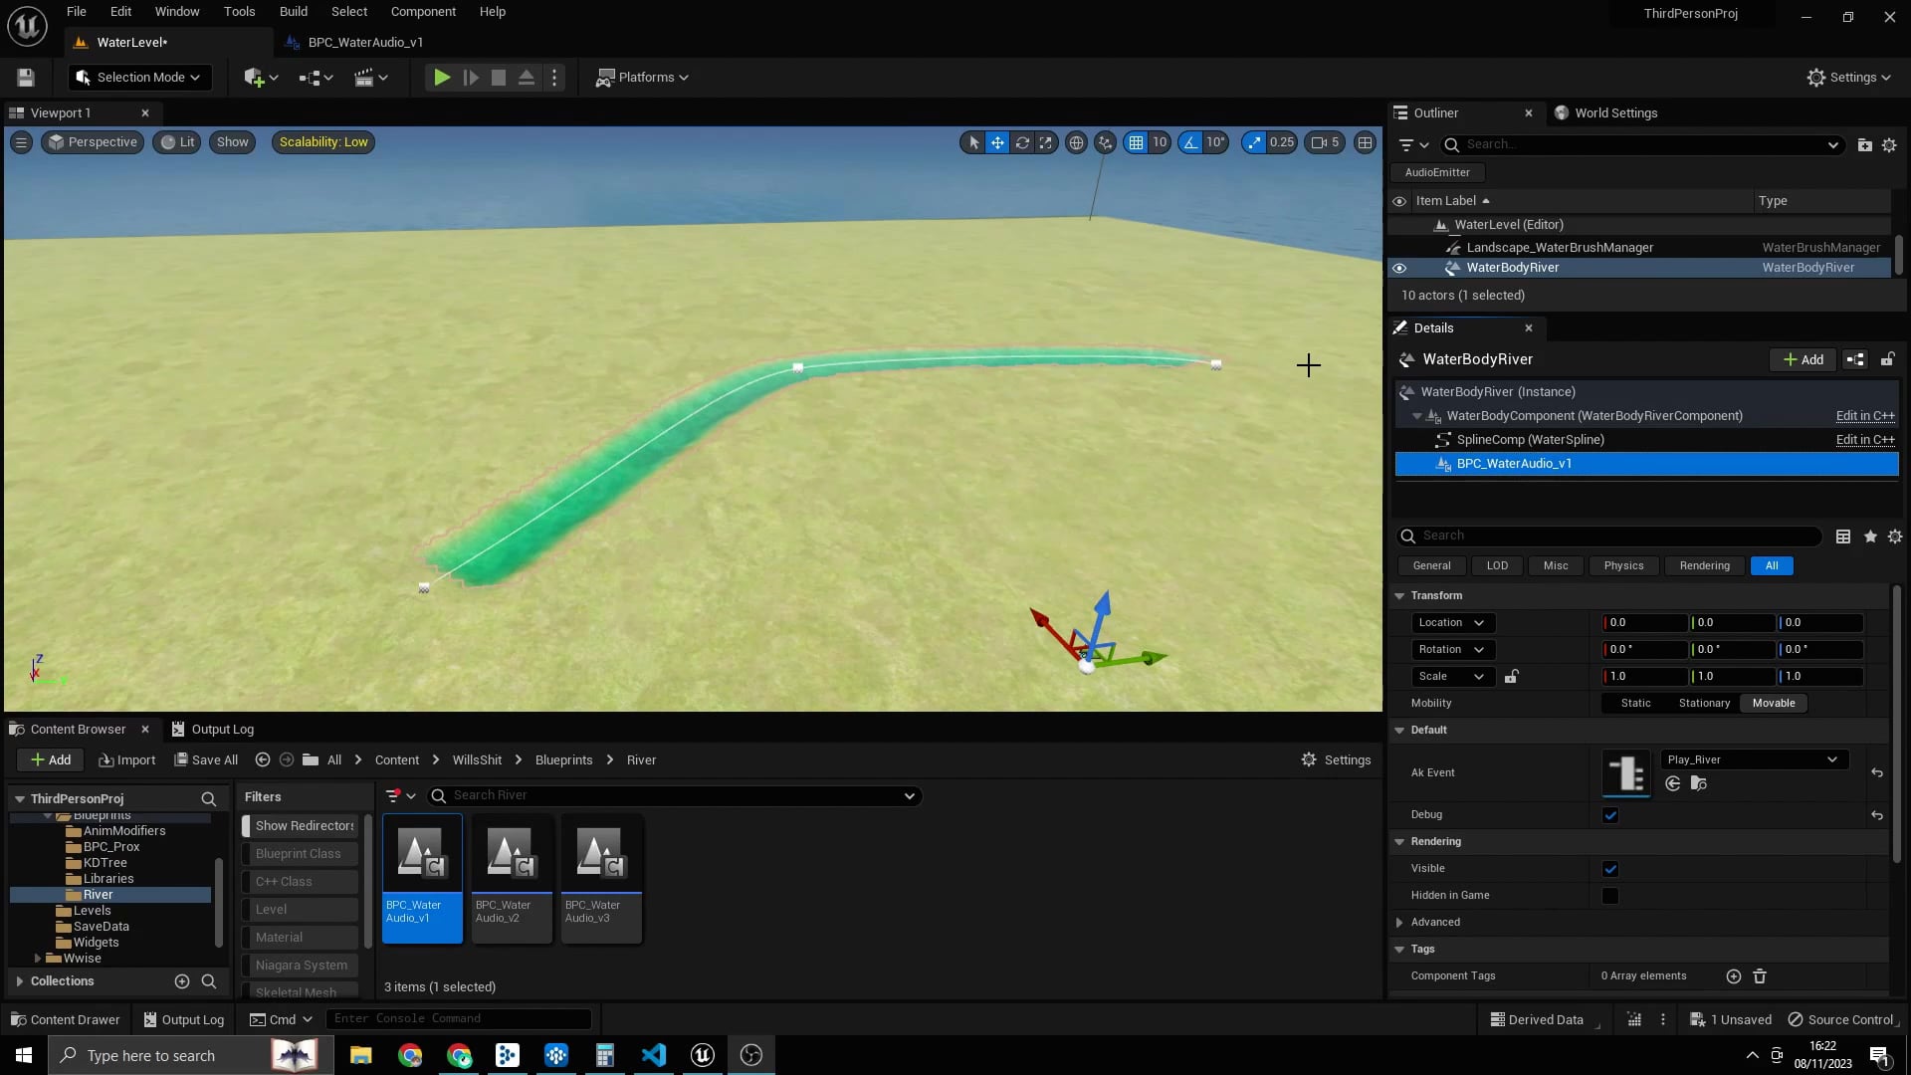Enable the Hidden in Game checkbox
The width and height of the screenshot is (1911, 1075).
(1610, 895)
